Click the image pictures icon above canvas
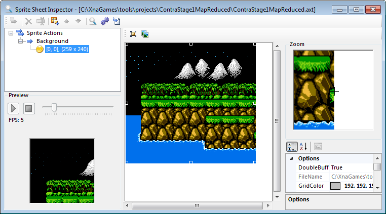386x214 pixels. (x=145, y=34)
